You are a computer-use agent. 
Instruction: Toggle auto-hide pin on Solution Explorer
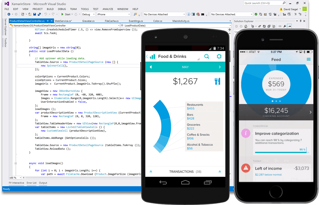(301, 21)
